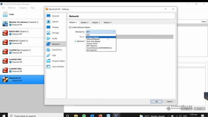Open the USB settings category icon
Screen dimensions: 208x117
(48, 55)
